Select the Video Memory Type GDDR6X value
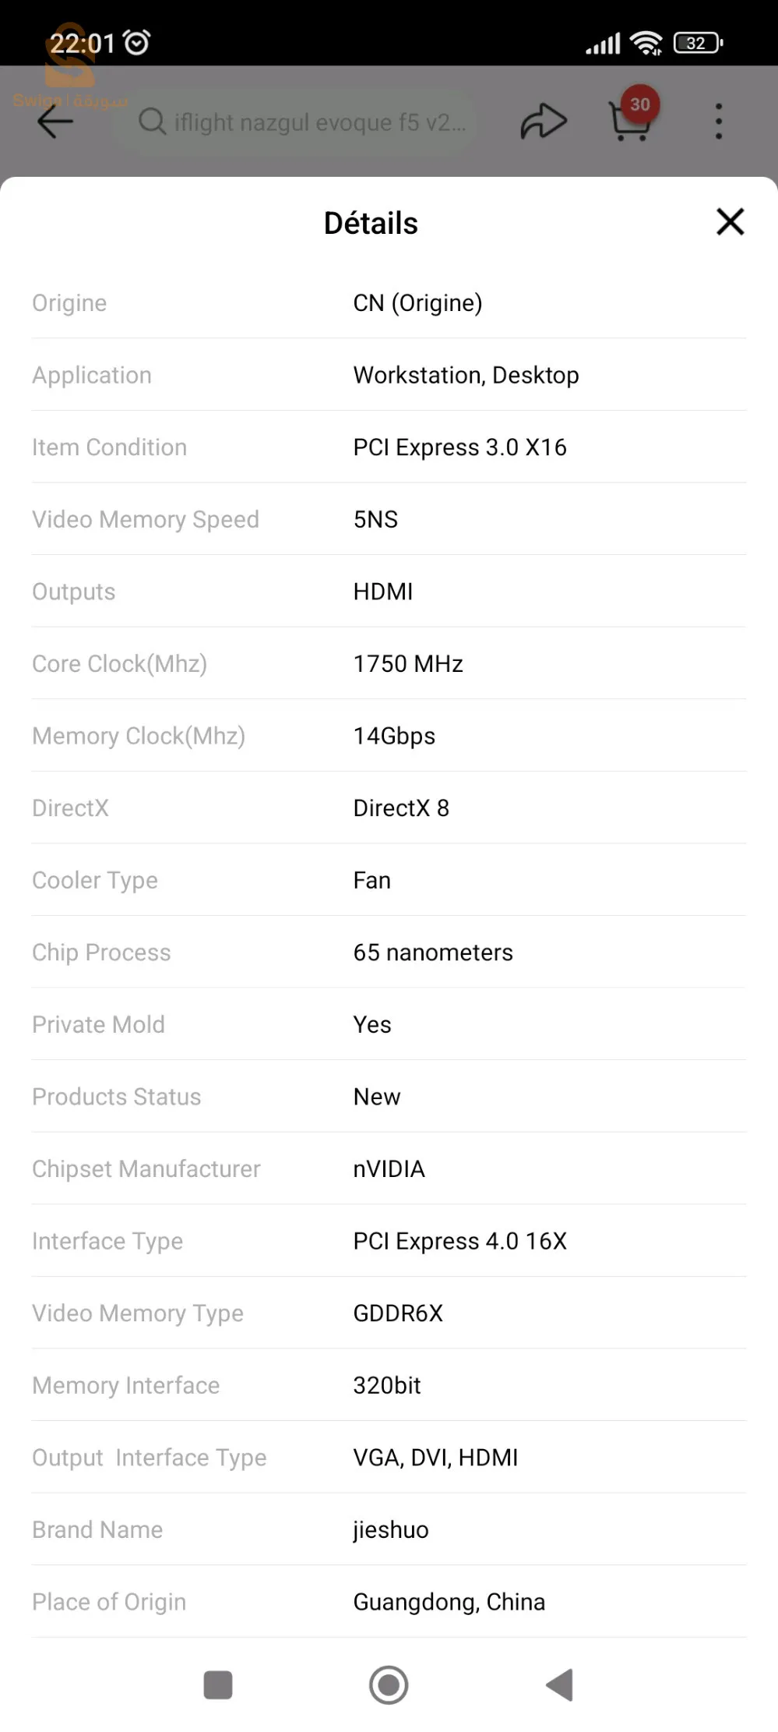This screenshot has height=1732, width=778. click(398, 1313)
